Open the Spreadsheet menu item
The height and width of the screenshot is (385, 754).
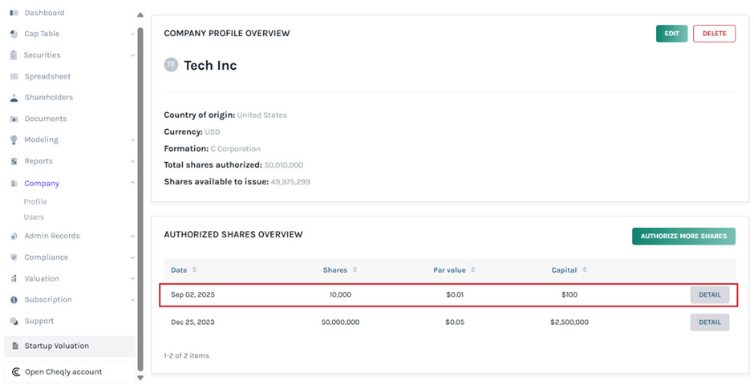[x=47, y=76]
